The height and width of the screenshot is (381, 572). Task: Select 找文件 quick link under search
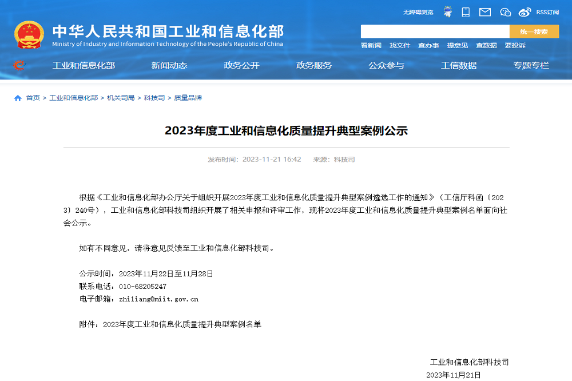pyautogui.click(x=400, y=46)
